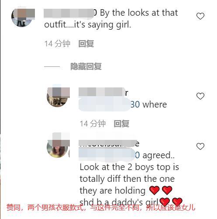The width and height of the screenshot is (217, 219).
Task: Collapse replies with 隐藏回复
Action: [x=86, y=66]
